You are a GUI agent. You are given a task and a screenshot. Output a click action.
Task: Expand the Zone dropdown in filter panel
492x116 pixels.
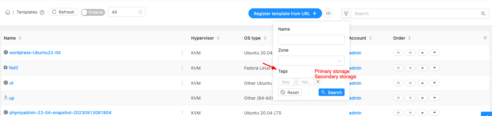click(311, 61)
